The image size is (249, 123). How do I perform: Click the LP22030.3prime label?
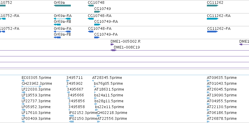click(x=36, y=89)
